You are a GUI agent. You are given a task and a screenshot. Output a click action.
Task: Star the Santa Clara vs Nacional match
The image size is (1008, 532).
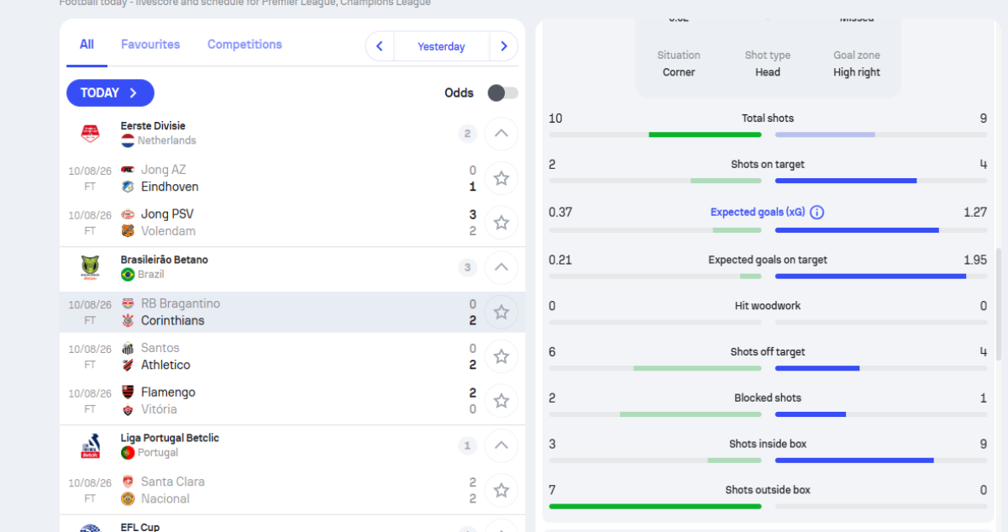pyautogui.click(x=501, y=490)
